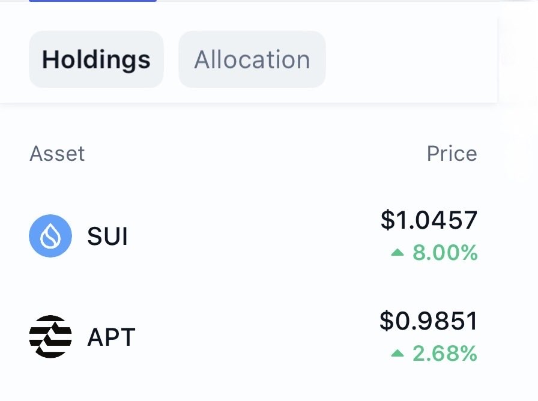Click the blue active-tab indicator bar

92,1
